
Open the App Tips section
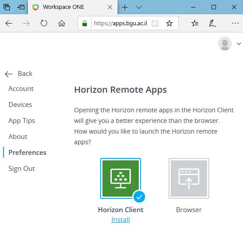22,121
